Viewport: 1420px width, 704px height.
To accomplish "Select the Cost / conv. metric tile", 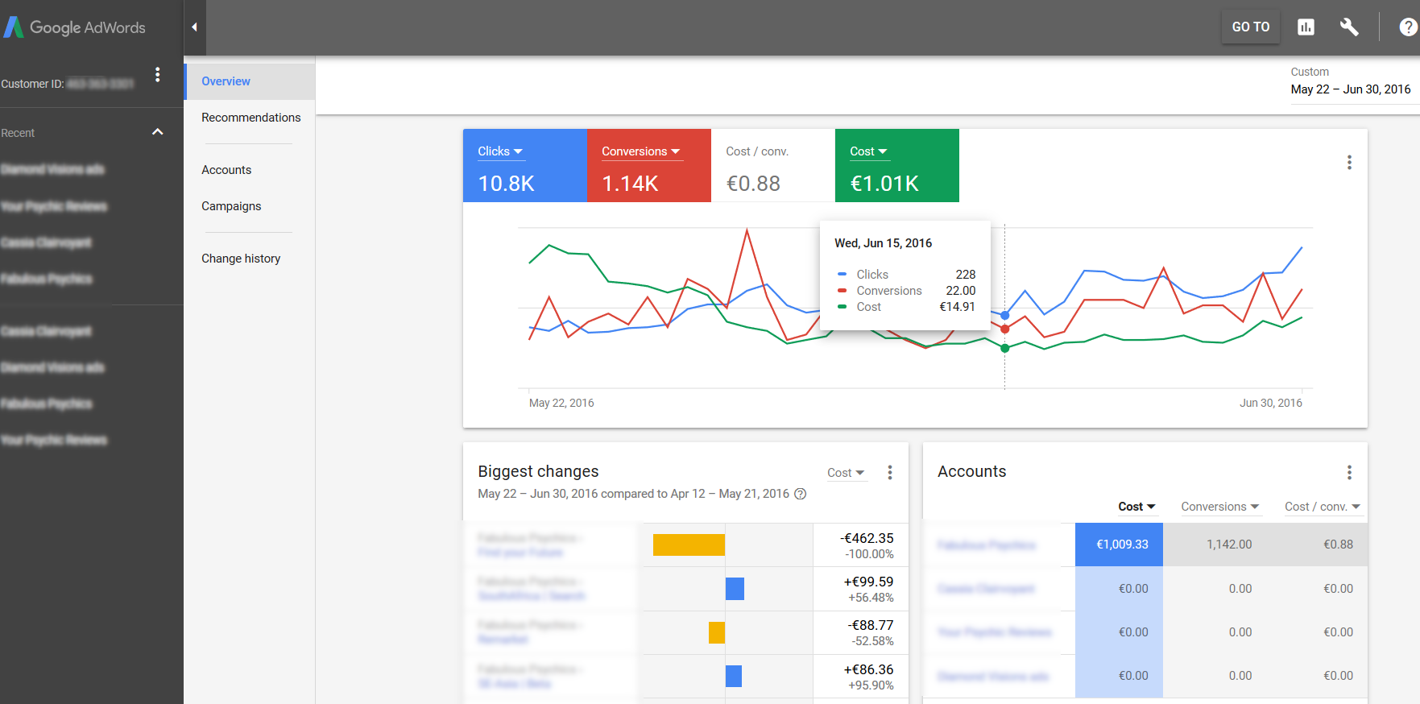I will point(773,166).
